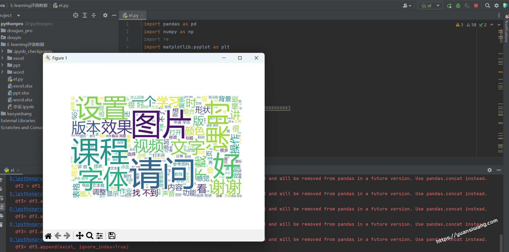Open the user account icon menu
The height and width of the screenshot is (252, 509).
click(407, 6)
